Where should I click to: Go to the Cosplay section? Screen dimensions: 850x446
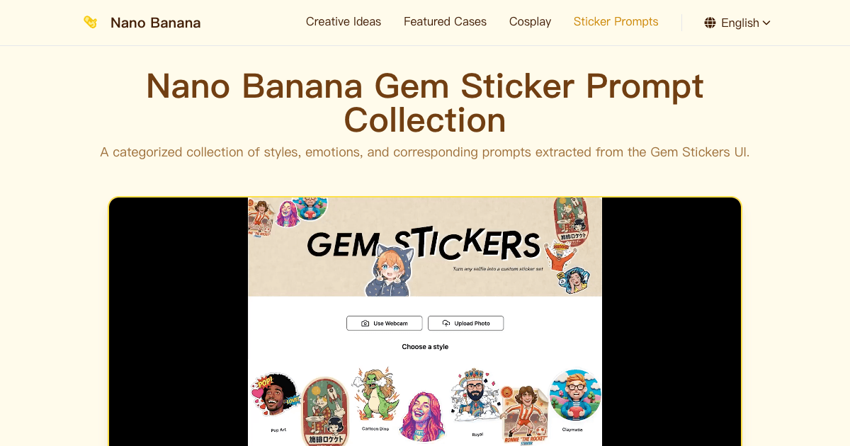point(530,22)
